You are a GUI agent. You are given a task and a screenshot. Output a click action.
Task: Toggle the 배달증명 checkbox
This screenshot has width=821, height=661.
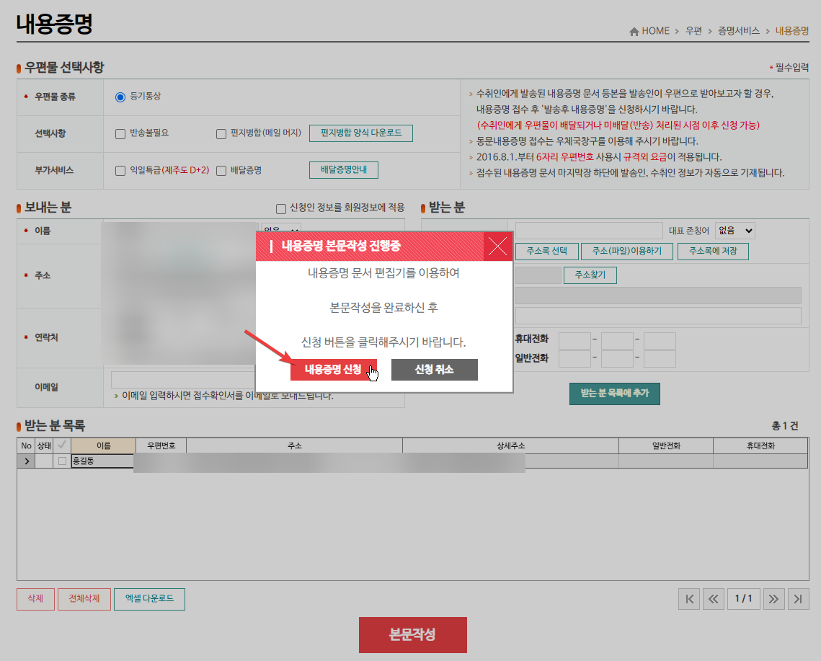221,171
